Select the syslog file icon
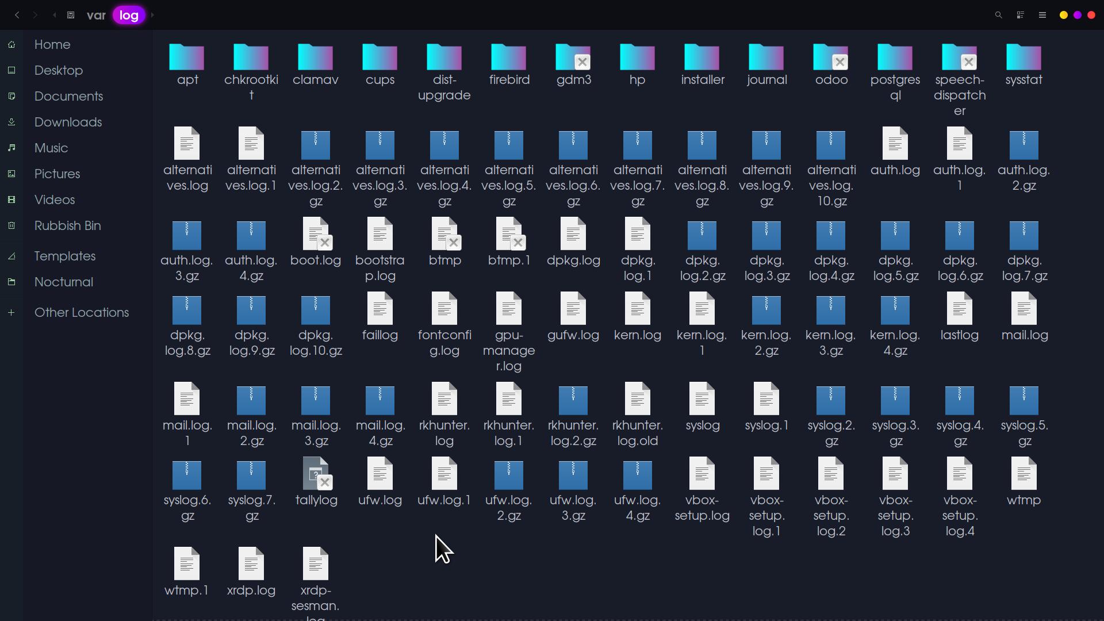 tap(702, 399)
